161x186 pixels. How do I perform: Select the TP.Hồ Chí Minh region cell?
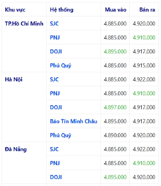click(24, 24)
